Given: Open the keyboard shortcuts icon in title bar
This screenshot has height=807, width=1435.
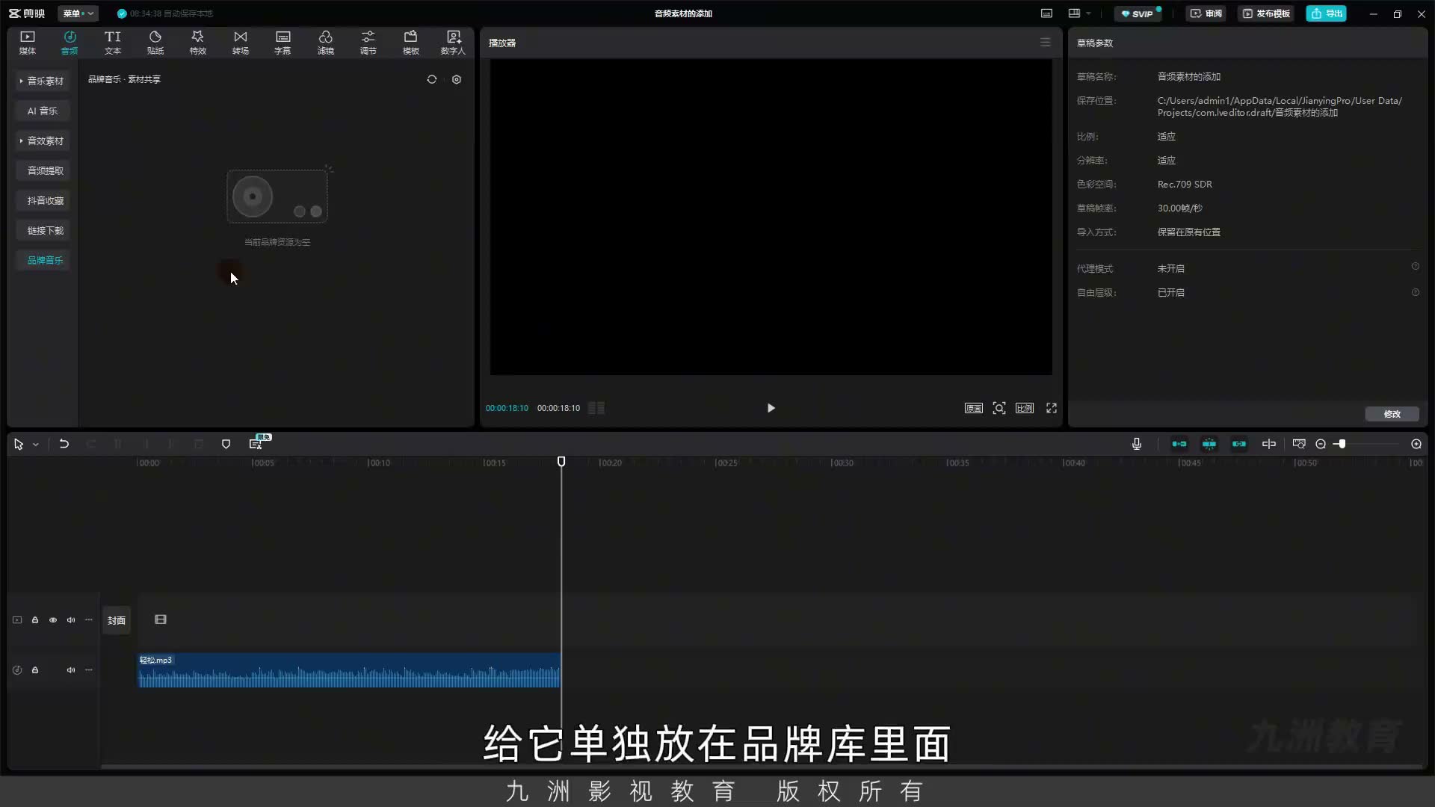Looking at the screenshot, I should (1046, 13).
